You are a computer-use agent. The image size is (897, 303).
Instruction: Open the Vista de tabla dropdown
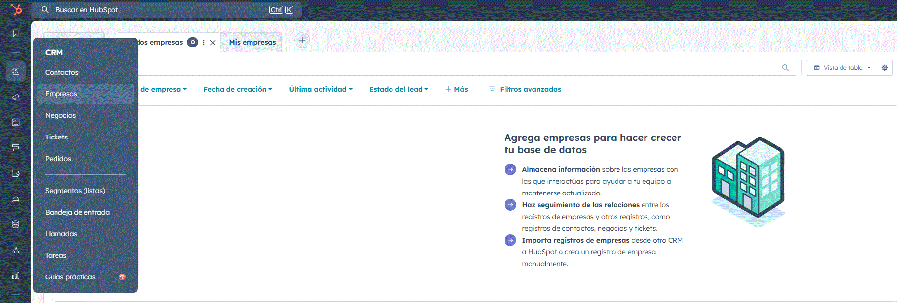pyautogui.click(x=841, y=68)
